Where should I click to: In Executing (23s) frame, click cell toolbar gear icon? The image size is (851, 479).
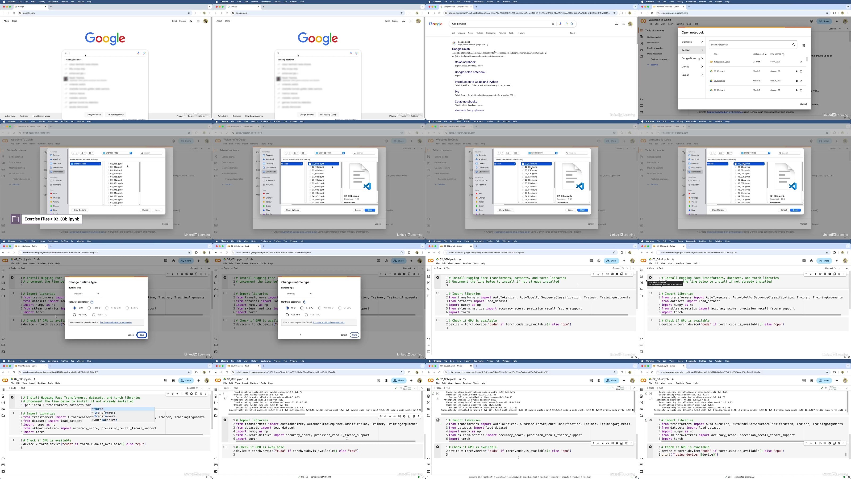(617, 443)
